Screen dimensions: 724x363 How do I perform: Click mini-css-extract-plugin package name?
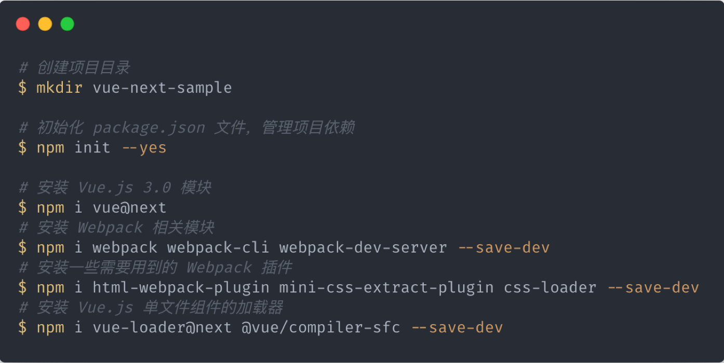point(386,287)
